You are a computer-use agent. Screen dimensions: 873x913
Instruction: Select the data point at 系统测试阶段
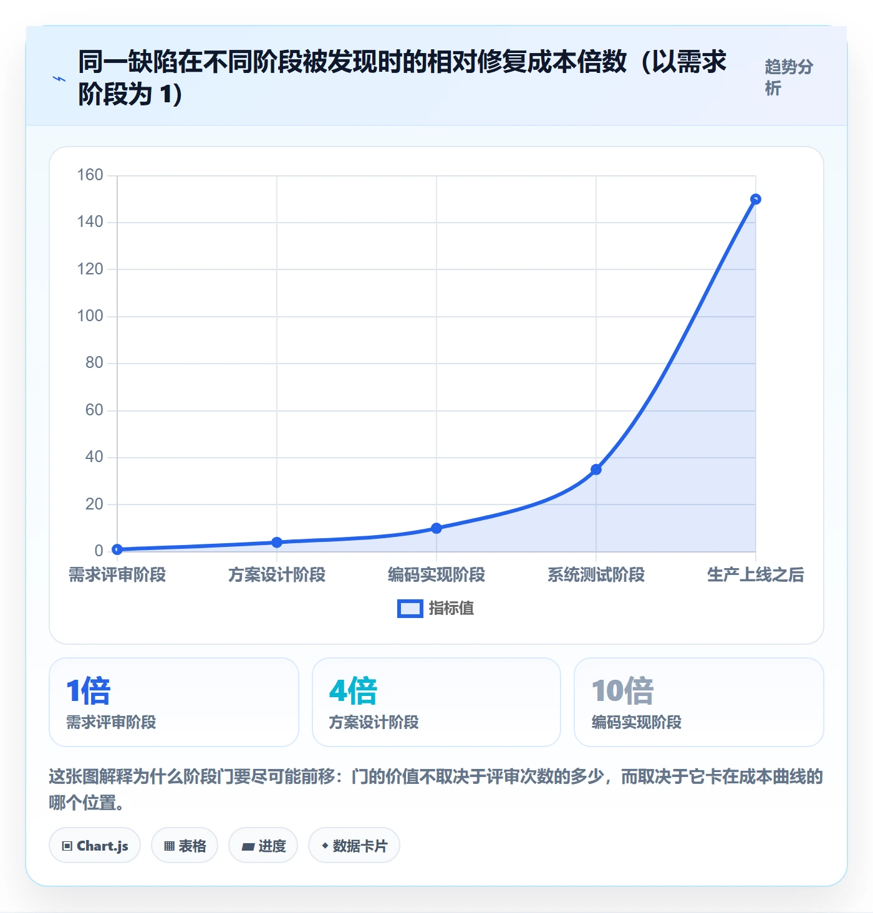pos(596,470)
